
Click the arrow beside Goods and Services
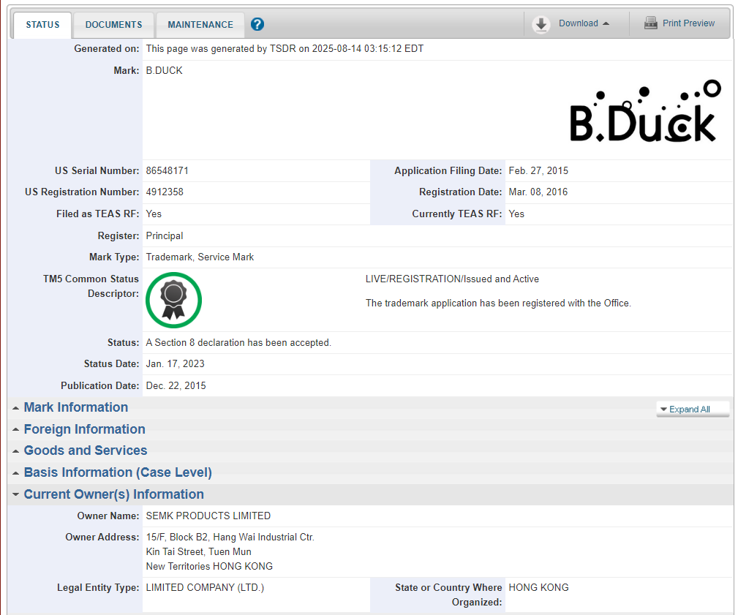coord(15,451)
